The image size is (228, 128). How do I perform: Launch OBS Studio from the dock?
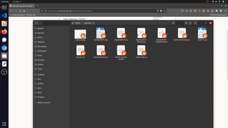coord(4,72)
